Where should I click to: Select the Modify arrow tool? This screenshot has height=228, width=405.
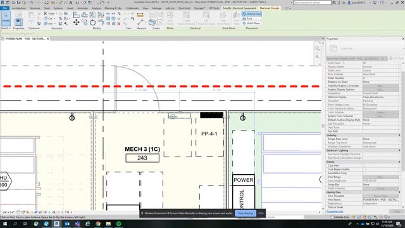point(6,18)
